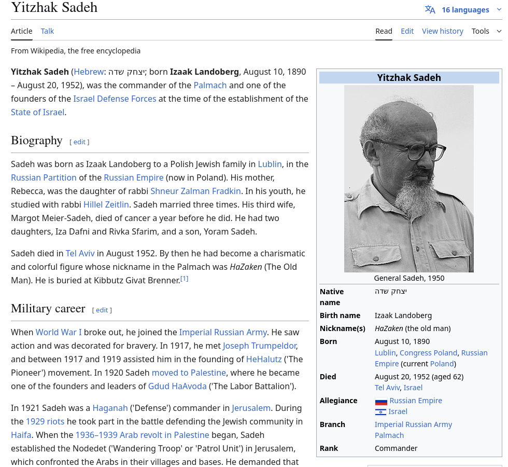This screenshot has width=508, height=467.
Task: Jump to footnote reference [1]
Action: point(185,279)
